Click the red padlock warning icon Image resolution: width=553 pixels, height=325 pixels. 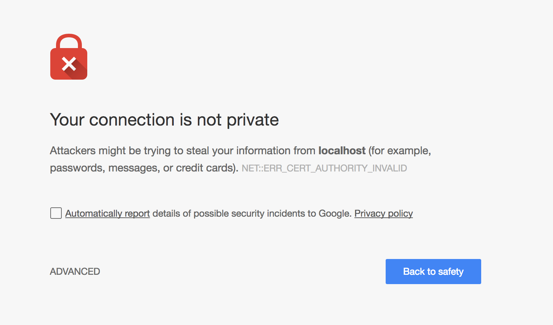coord(69,57)
